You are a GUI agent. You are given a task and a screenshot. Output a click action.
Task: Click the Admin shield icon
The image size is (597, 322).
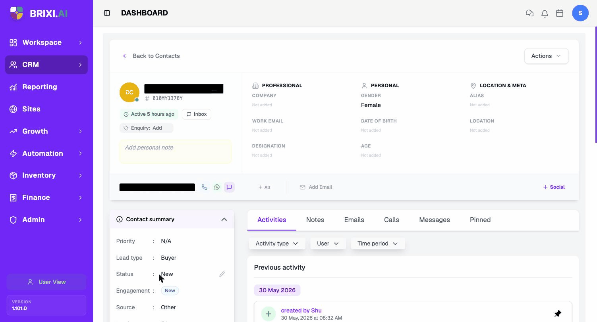tap(14, 220)
